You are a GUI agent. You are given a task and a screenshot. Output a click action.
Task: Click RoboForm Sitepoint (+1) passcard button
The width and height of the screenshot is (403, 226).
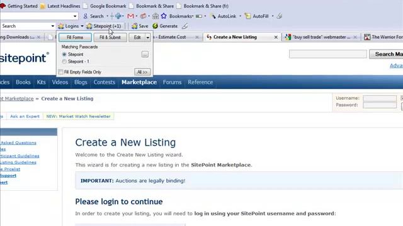pos(104,26)
